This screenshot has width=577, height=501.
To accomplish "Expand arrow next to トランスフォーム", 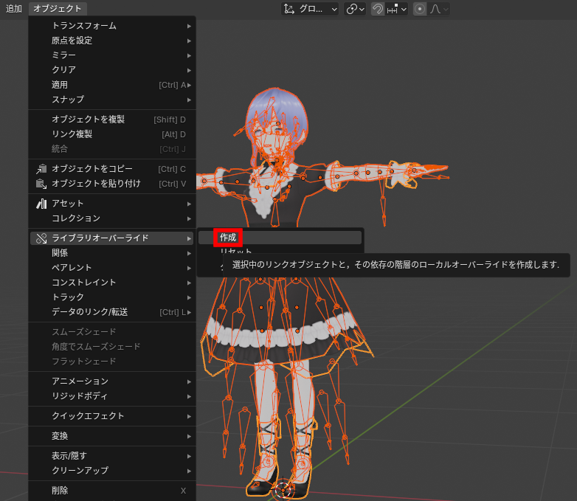I will pyautogui.click(x=189, y=26).
